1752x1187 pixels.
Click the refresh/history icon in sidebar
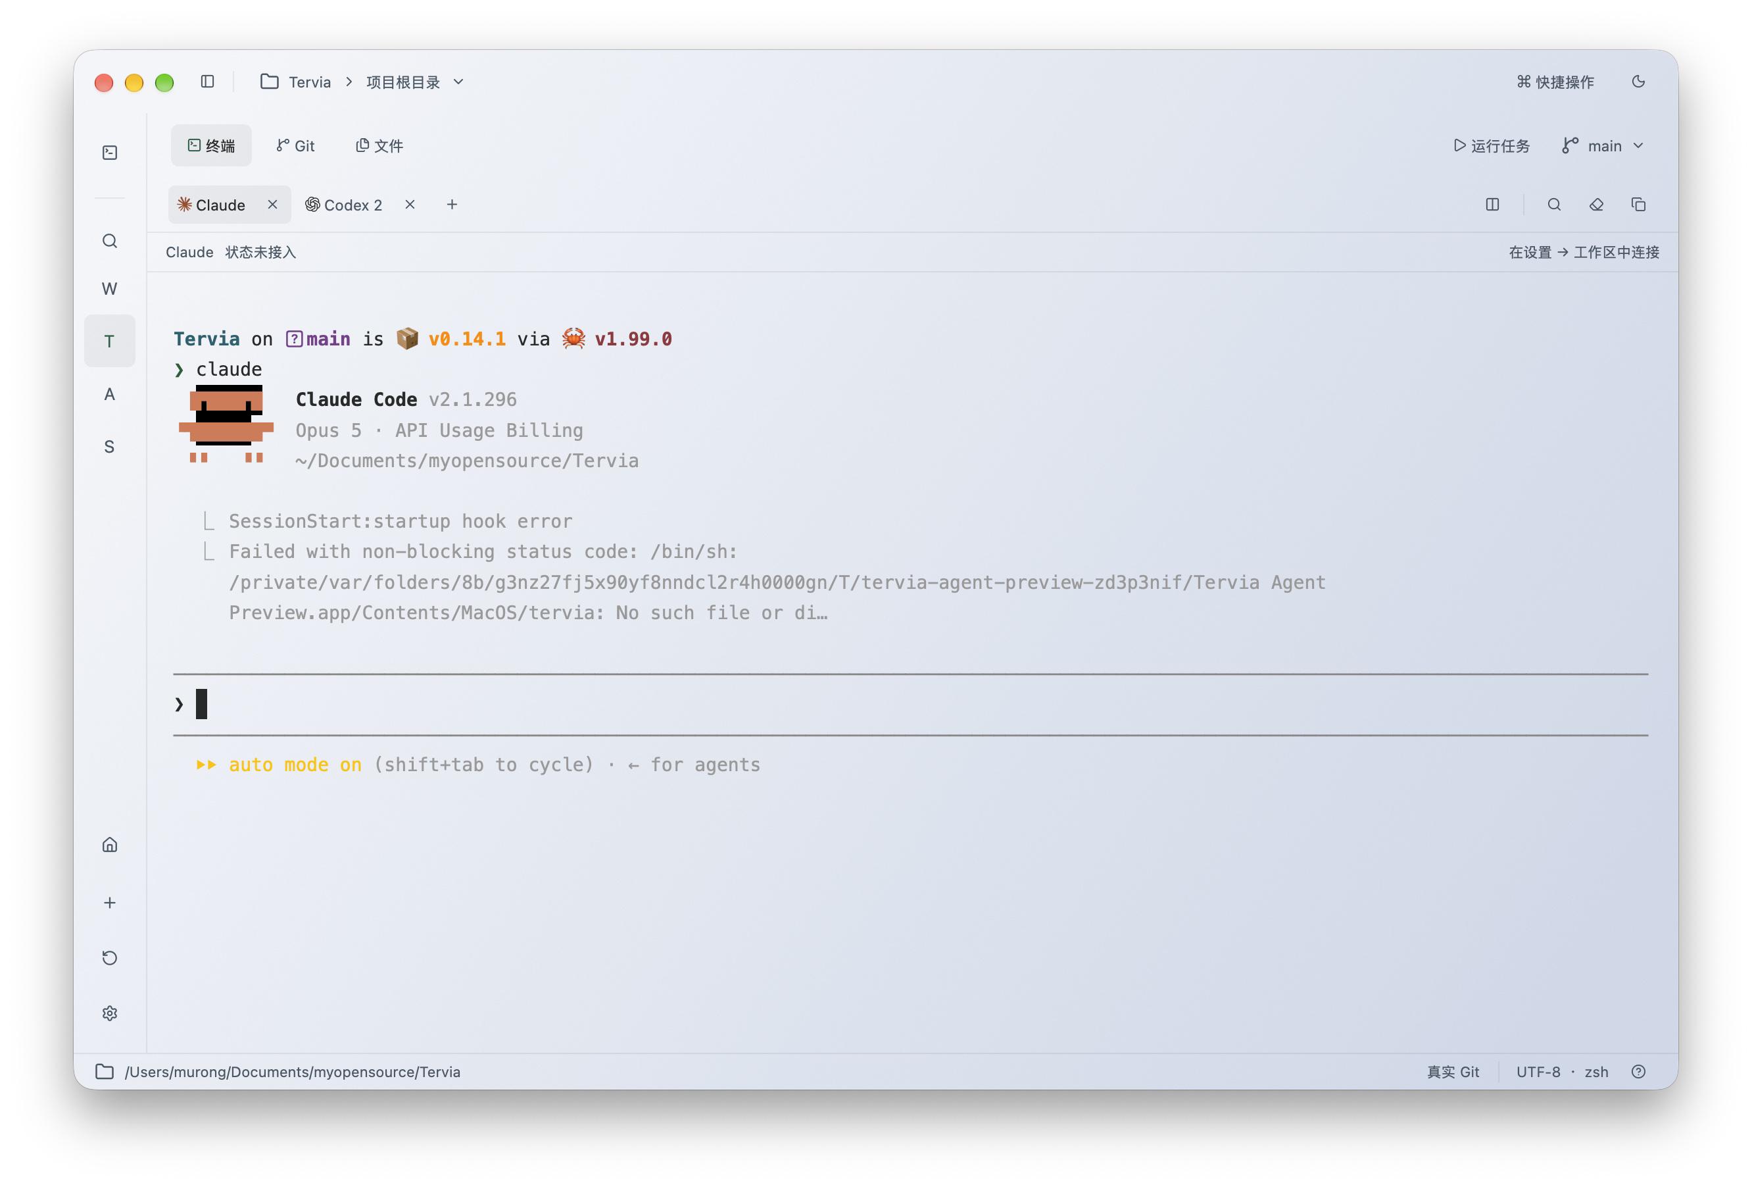[110, 958]
